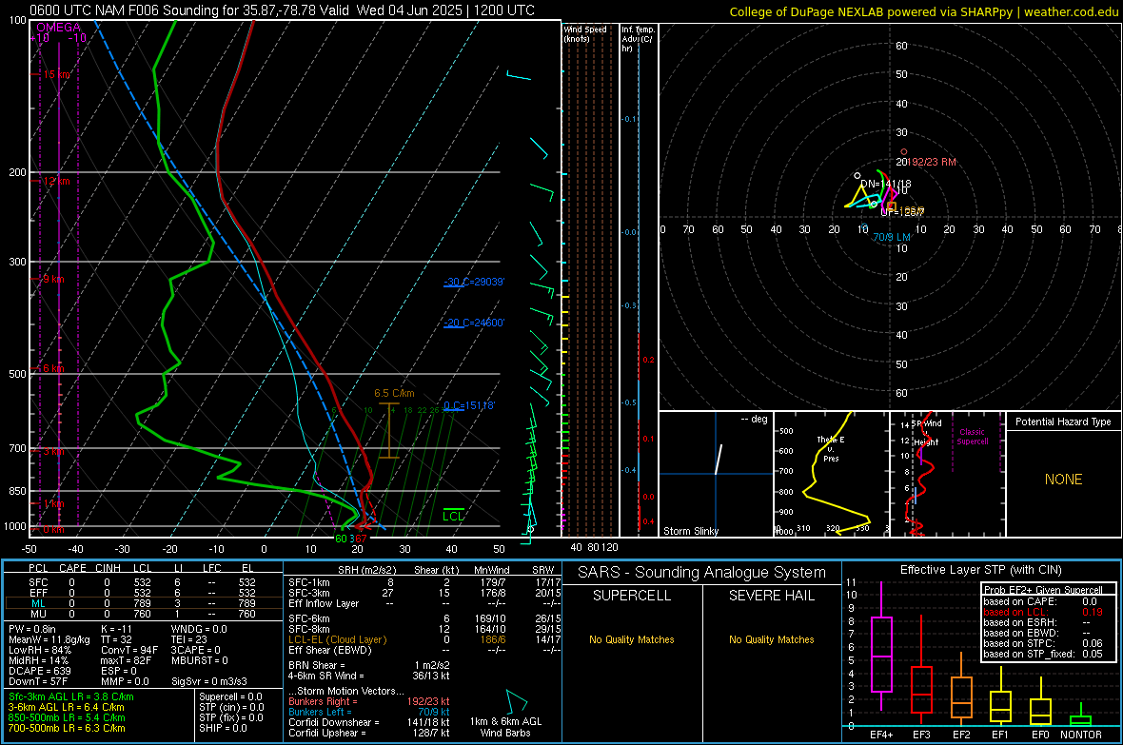Image resolution: width=1123 pixels, height=745 pixels.
Task: Click the 'based on STPC:' probability line
Action: 1043,643
